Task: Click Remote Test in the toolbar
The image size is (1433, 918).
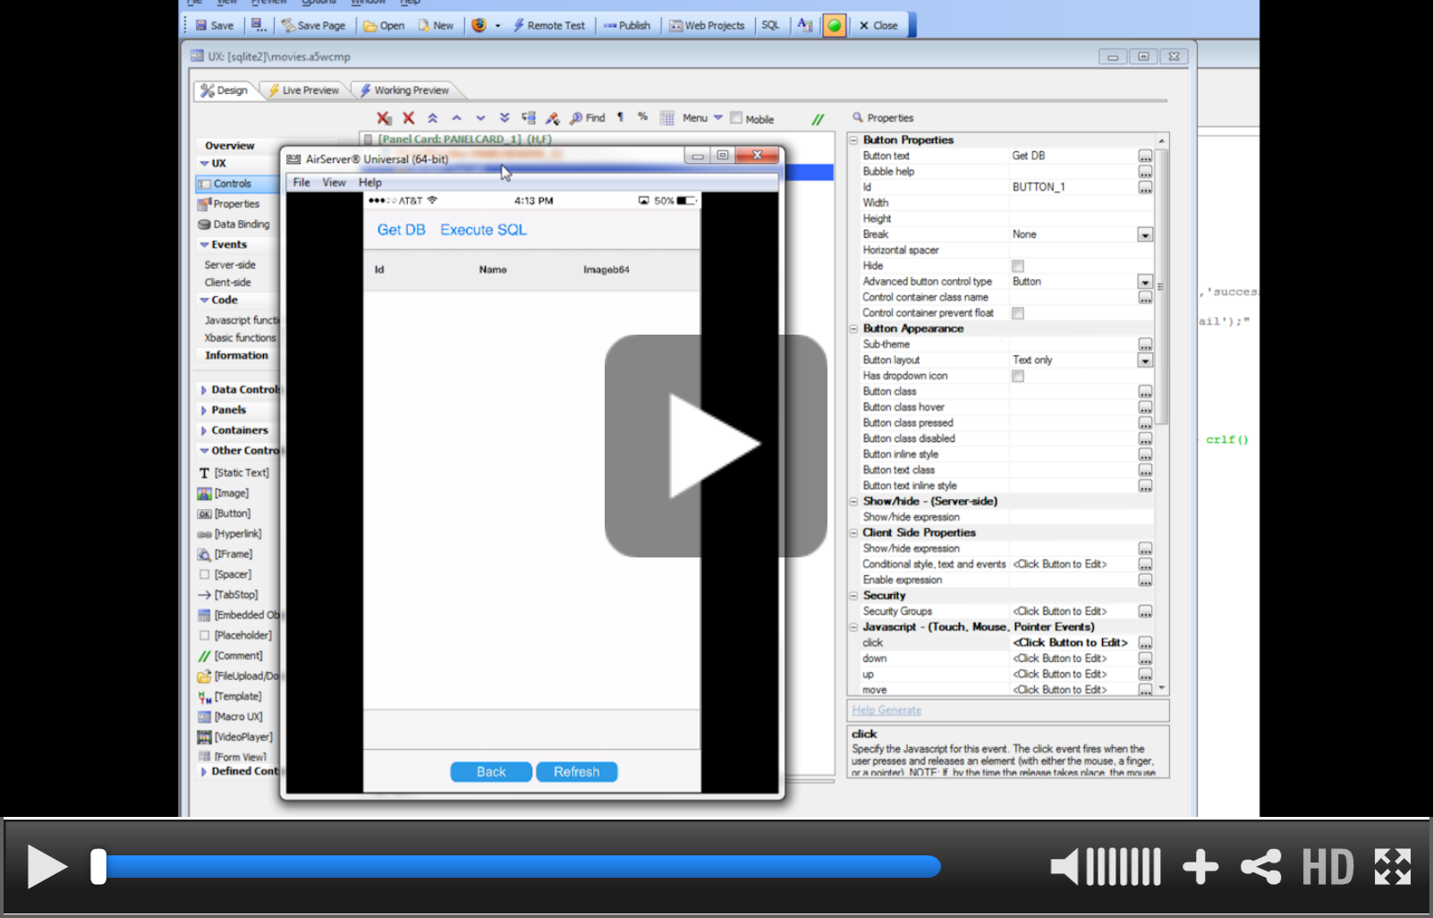Action: (548, 25)
